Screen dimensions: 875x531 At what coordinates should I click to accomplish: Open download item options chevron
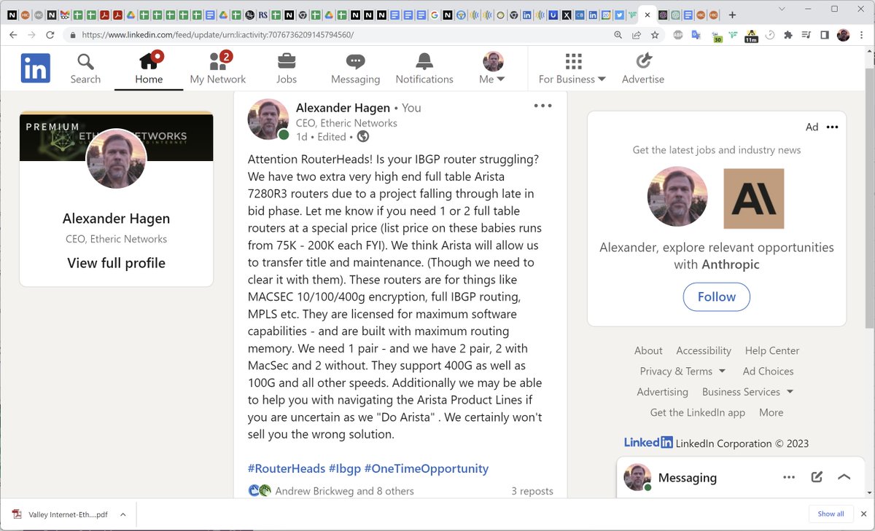[123, 514]
